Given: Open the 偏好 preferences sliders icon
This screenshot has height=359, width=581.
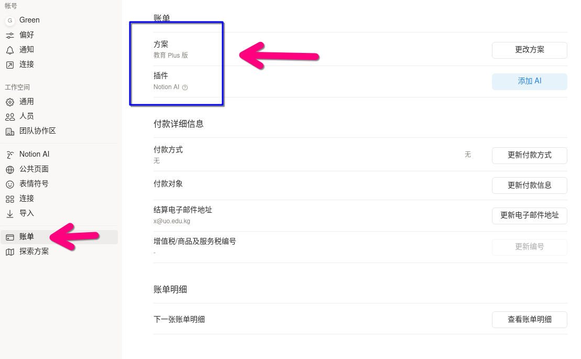Looking at the screenshot, I should tap(10, 35).
